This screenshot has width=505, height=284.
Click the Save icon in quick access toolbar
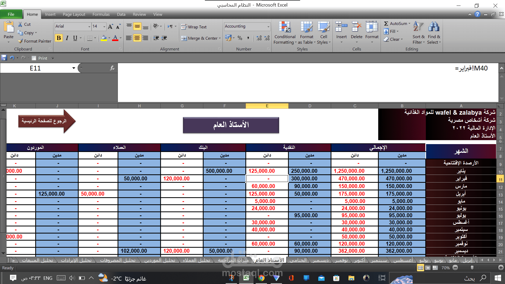tap(4, 58)
